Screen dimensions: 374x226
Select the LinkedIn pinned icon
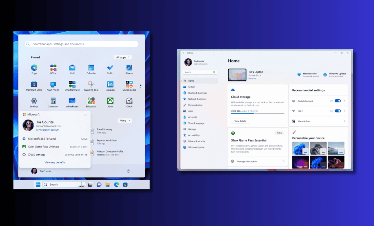click(110, 84)
